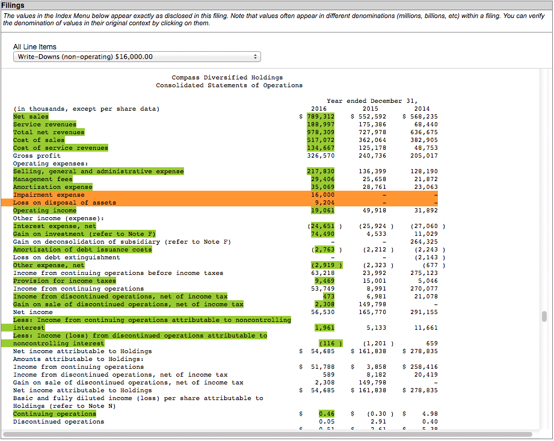
Task: Click the highlighted value 978,309
Action: [321, 132]
